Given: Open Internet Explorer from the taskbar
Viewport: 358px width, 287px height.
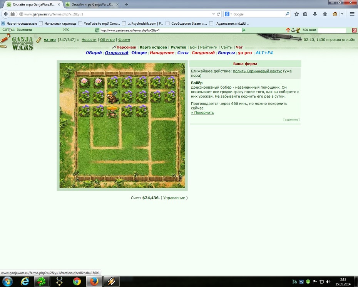Looking at the screenshot, I should [x=25, y=281].
